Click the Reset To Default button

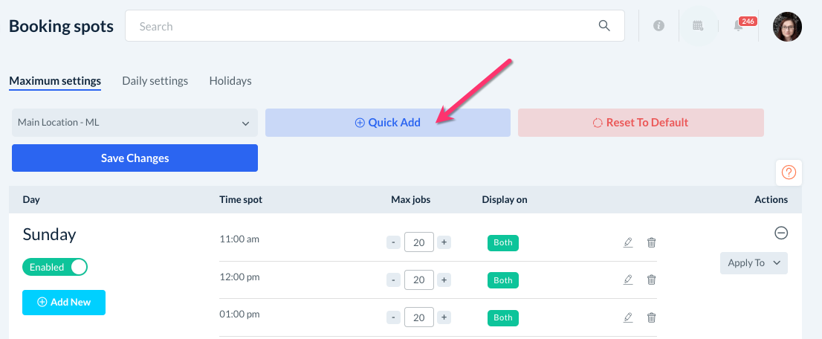click(641, 123)
